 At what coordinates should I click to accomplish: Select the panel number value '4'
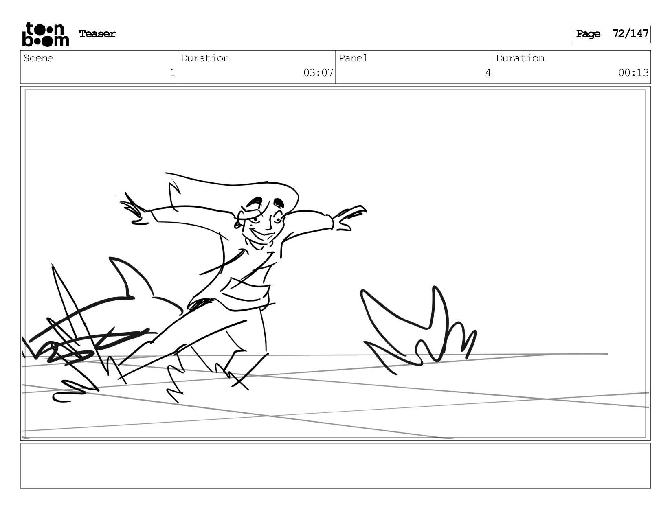[x=488, y=73]
